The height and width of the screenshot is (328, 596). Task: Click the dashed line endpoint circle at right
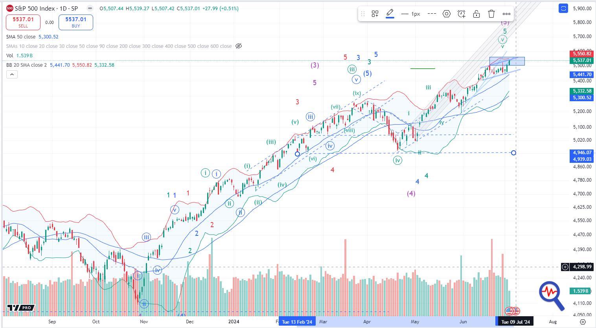513,153
